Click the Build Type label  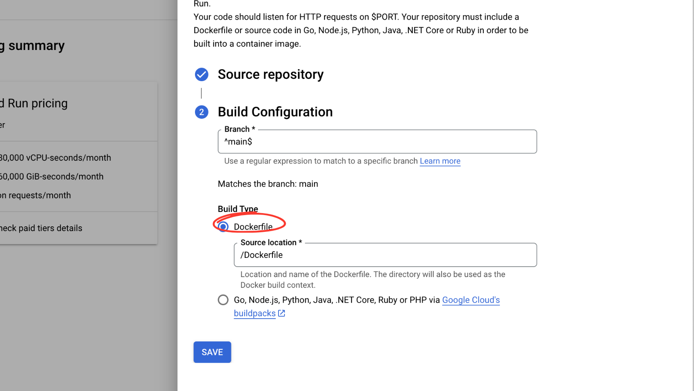pyautogui.click(x=238, y=208)
